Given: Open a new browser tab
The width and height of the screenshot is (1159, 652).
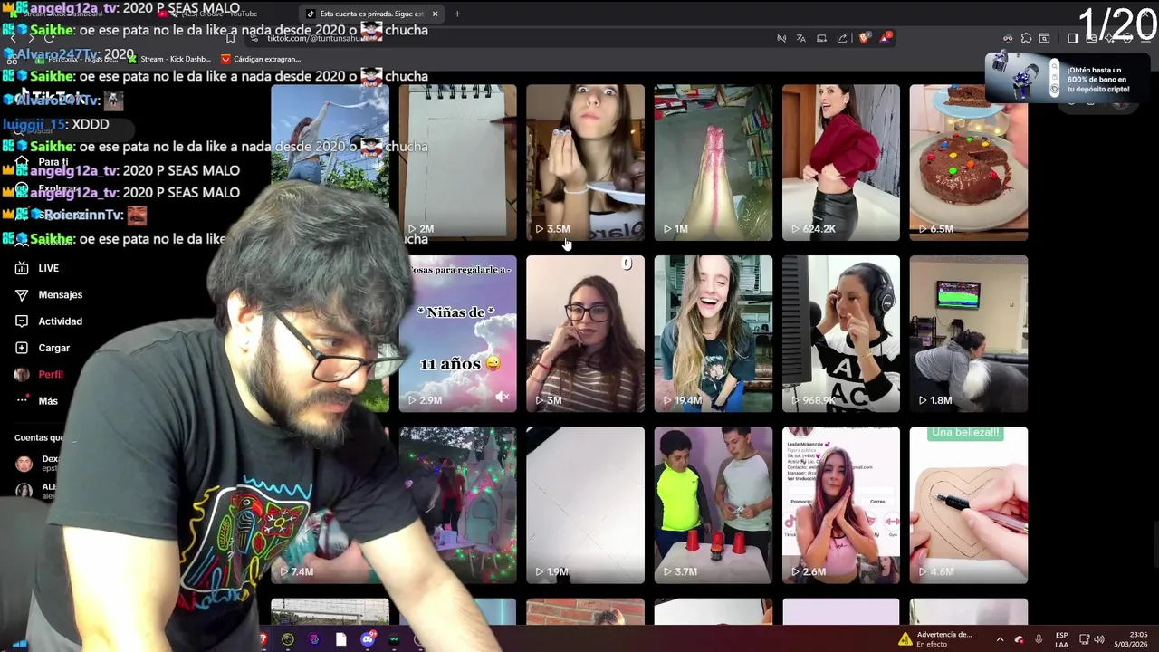Looking at the screenshot, I should (457, 14).
